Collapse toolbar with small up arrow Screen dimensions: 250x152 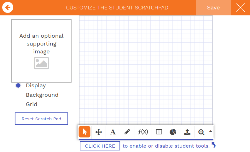(211, 131)
